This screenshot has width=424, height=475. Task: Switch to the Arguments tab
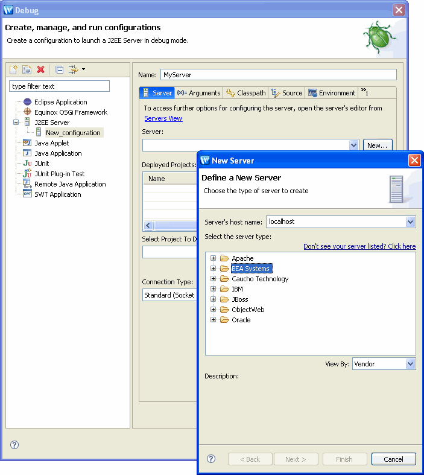click(x=199, y=93)
